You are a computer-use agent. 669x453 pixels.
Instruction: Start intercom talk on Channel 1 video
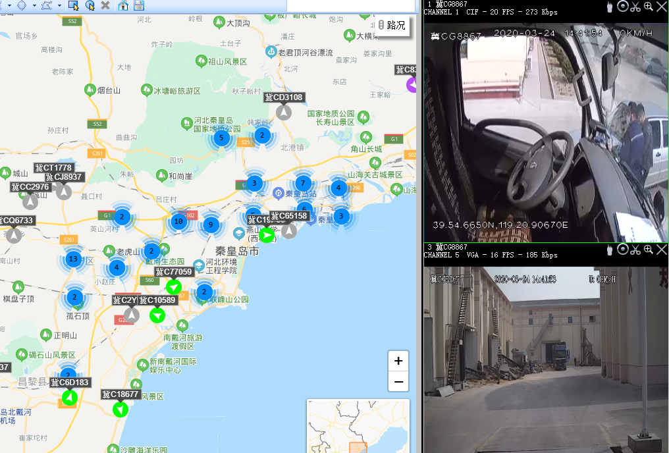coord(610,7)
